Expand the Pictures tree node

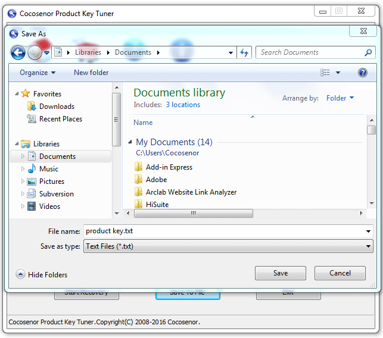click(x=23, y=181)
